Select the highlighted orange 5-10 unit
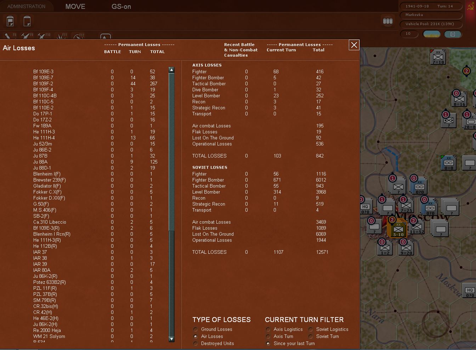Screen dimensions: 476x350 point(398,229)
